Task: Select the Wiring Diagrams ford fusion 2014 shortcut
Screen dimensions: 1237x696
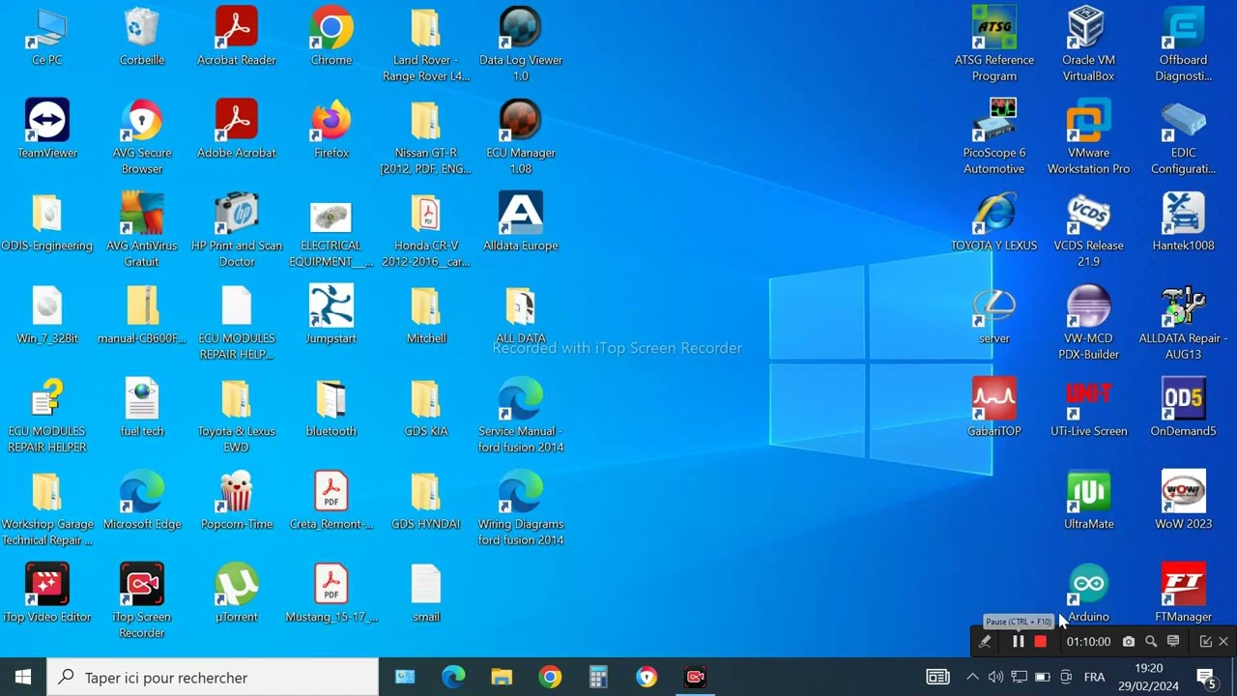Action: tap(521, 508)
